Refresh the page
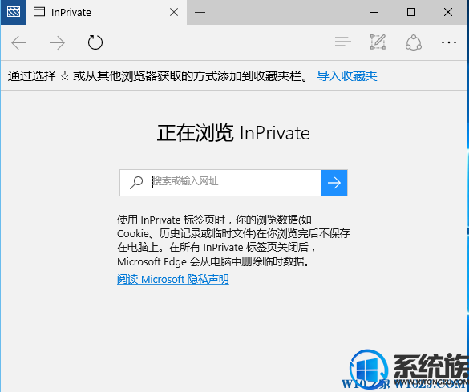 95,42
